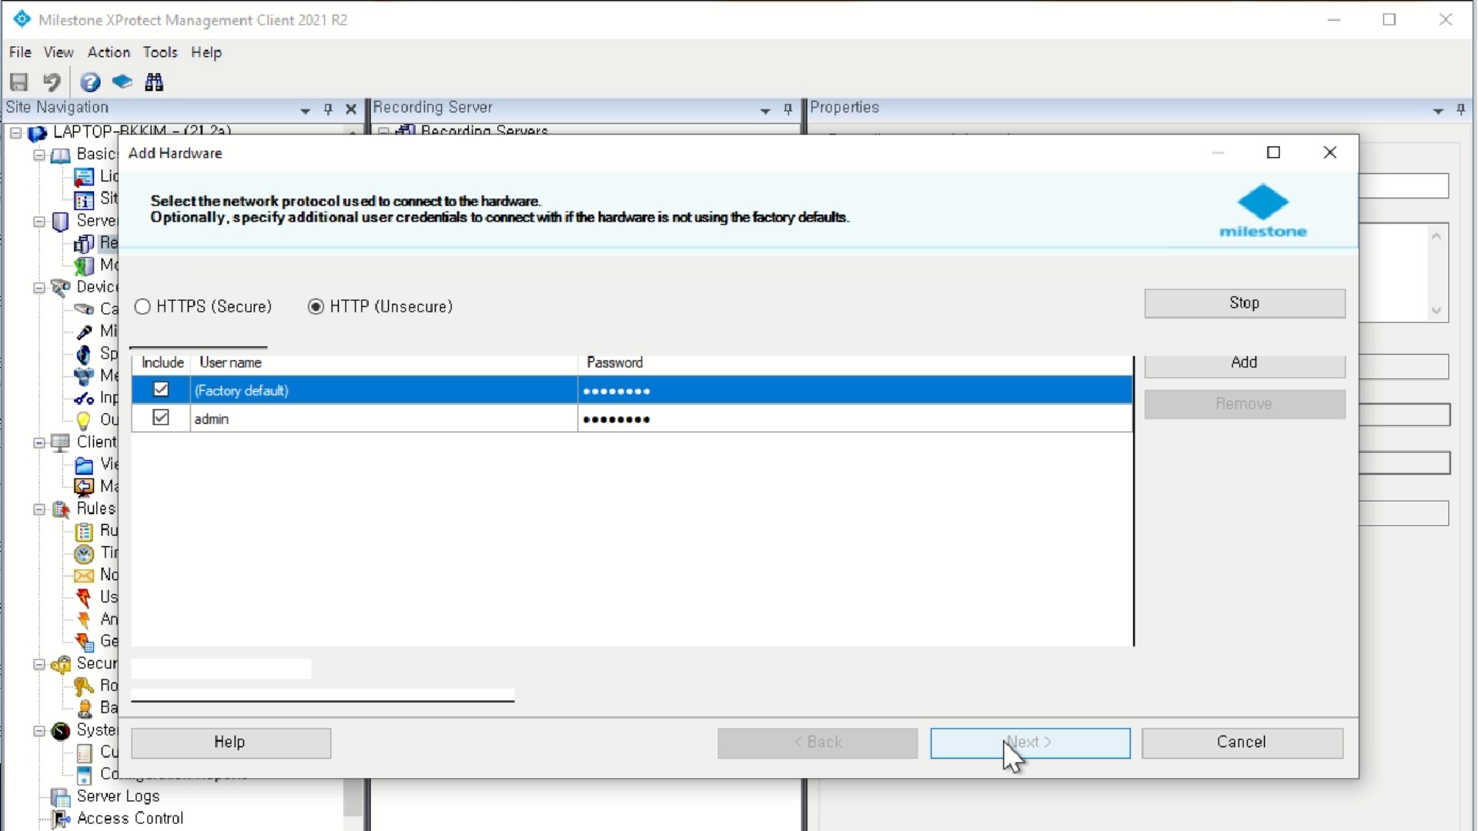
Task: Open the Recording Server panel dropdown arrow
Action: pyautogui.click(x=765, y=111)
